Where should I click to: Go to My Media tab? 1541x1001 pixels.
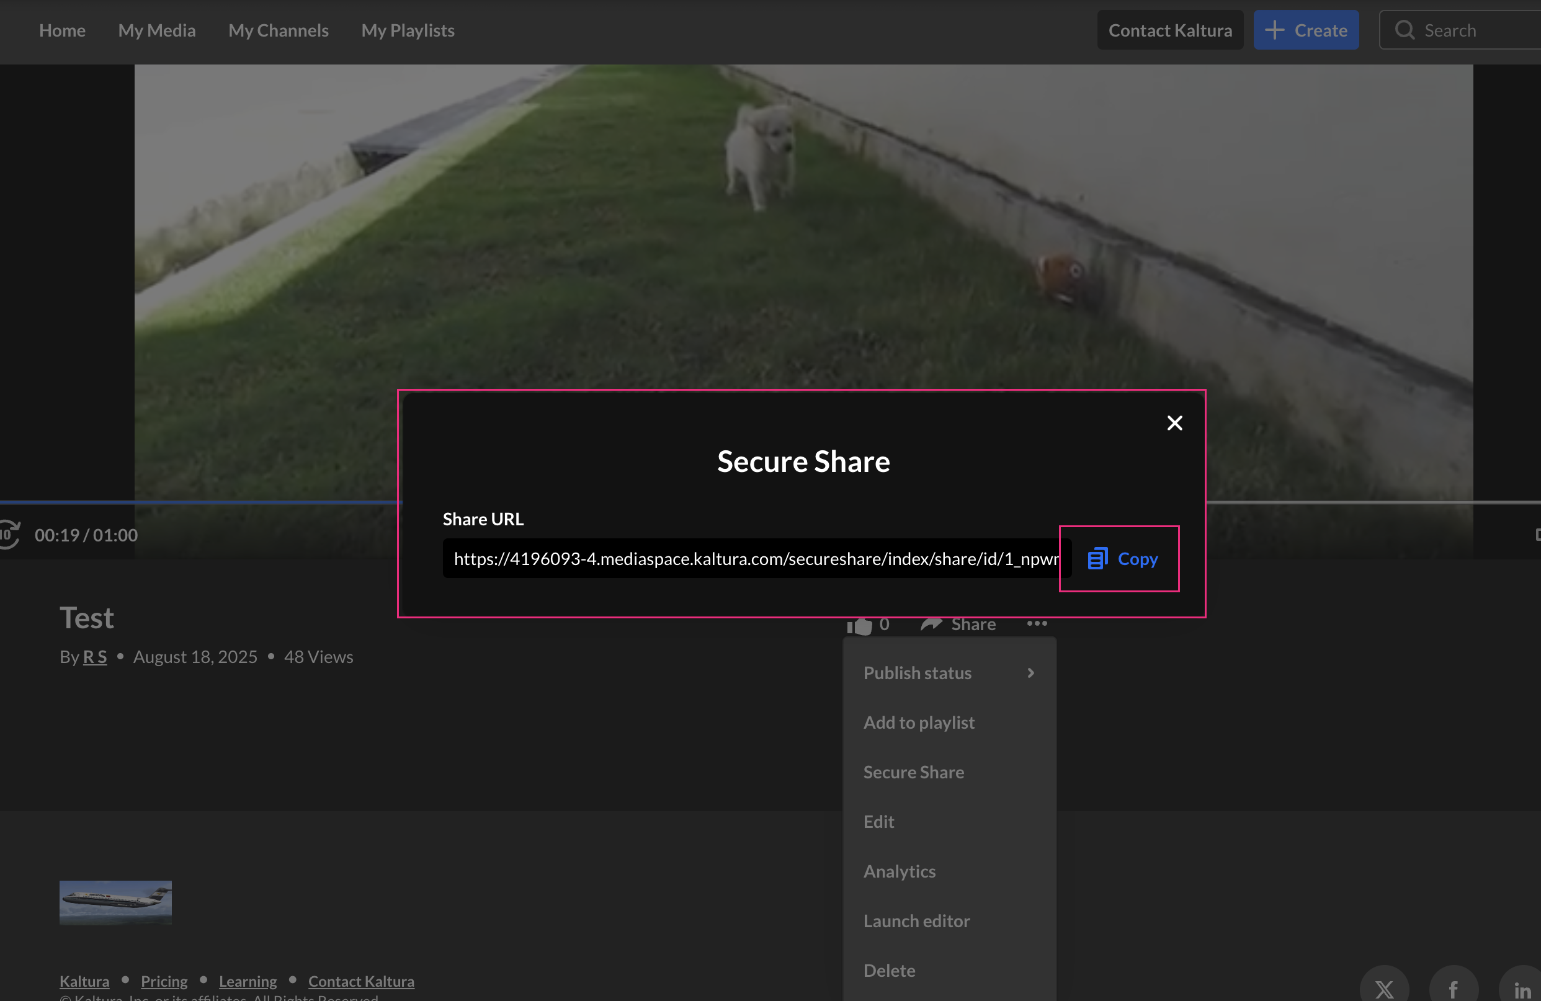coord(157,30)
